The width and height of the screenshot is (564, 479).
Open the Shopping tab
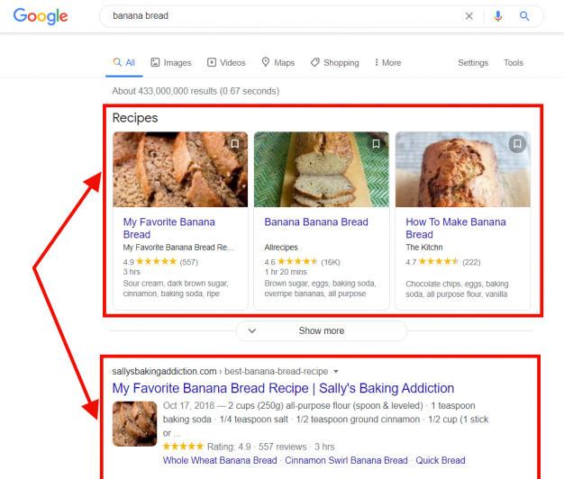335,62
